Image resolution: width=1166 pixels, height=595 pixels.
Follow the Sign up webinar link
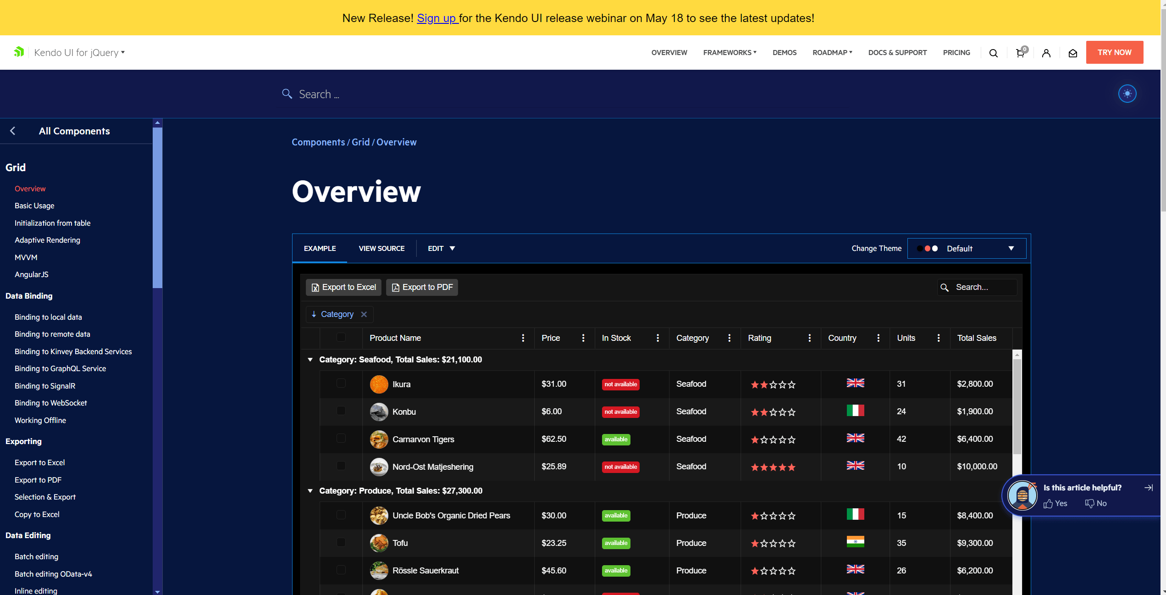(x=437, y=18)
